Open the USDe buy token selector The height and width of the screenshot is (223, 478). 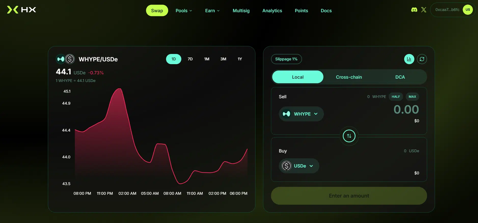(x=299, y=166)
